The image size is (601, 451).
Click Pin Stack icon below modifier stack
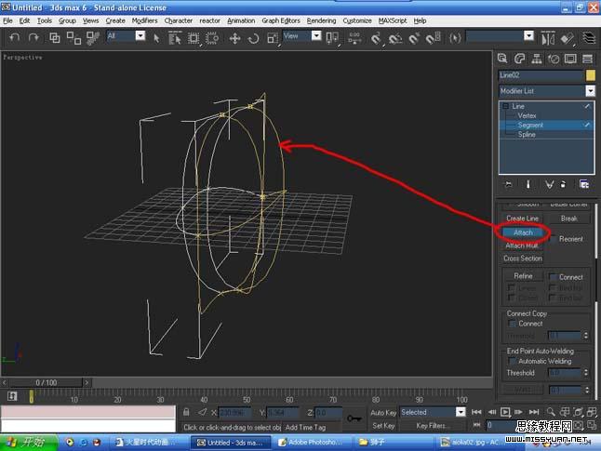click(508, 184)
